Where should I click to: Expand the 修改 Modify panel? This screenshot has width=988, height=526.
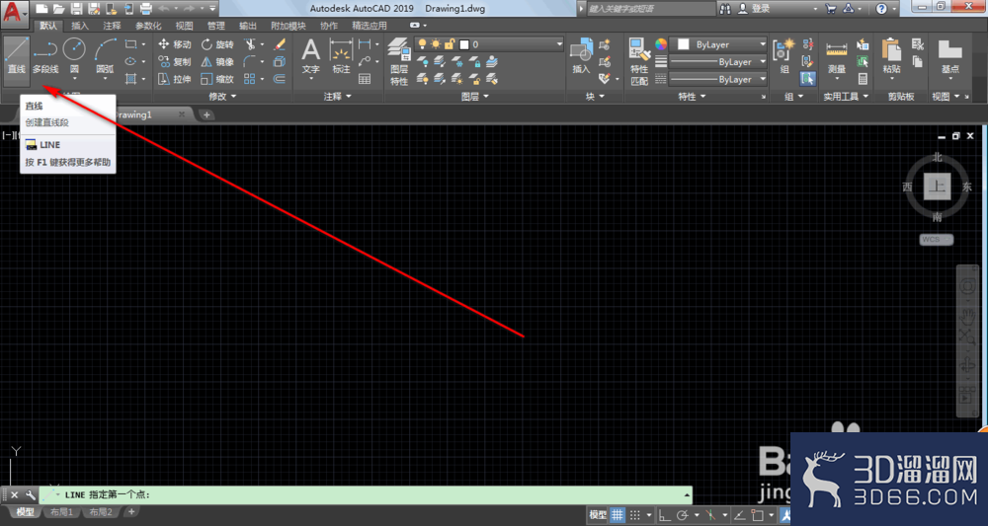pyautogui.click(x=222, y=97)
